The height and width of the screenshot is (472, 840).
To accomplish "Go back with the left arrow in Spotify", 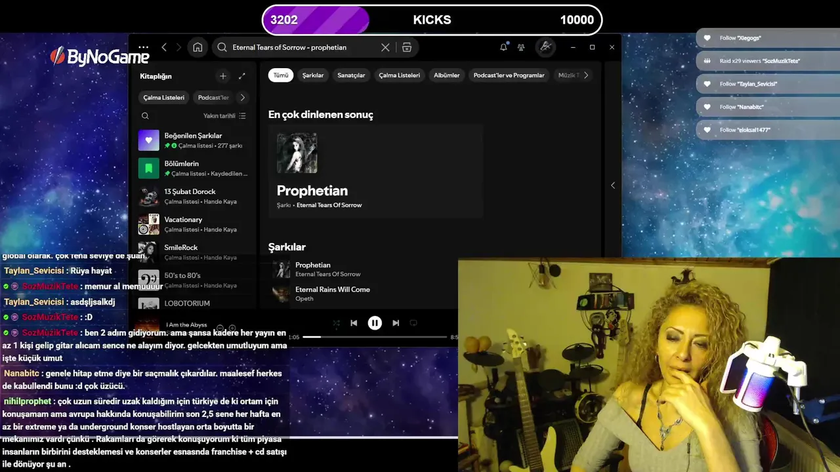I will [x=164, y=47].
